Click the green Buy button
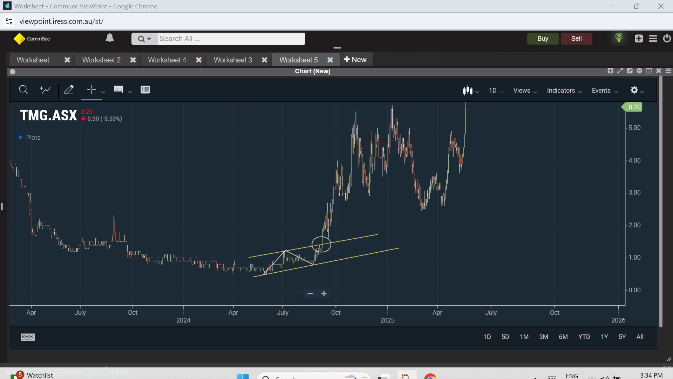This screenshot has height=379, width=673. pos(543,39)
